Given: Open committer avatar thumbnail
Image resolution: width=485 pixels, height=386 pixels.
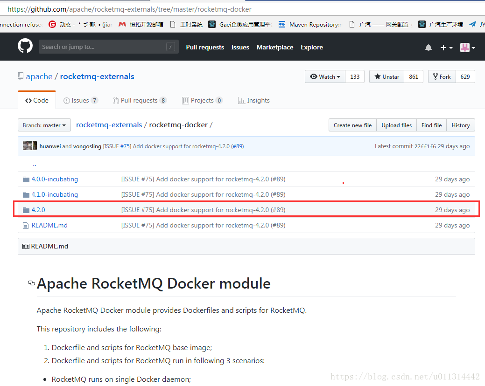Looking at the screenshot, I should [30, 146].
